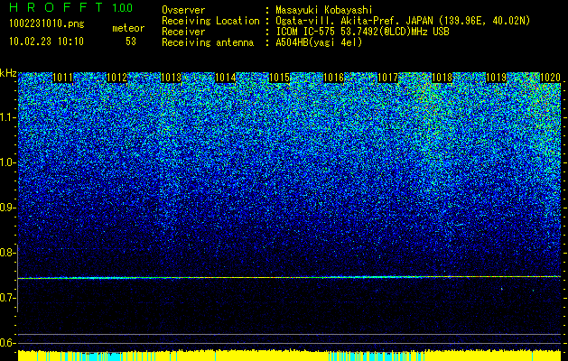Viewport: 568px width, 361px height.
Task: Click the 1.1 kHz axis label
Action: pyautogui.click(x=6, y=117)
